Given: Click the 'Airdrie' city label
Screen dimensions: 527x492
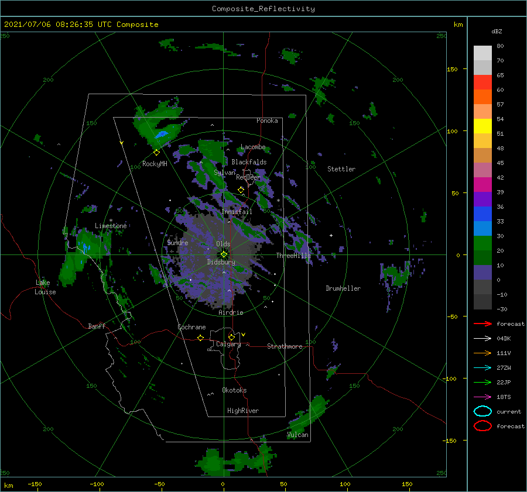Looking at the screenshot, I should click(x=231, y=312).
